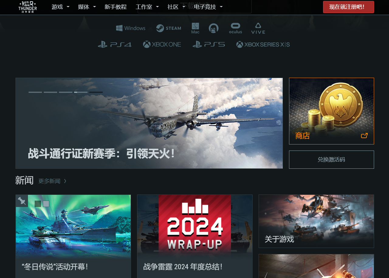This screenshot has width=389, height=278.
Task: Click the chevron arrow beside 更多新闻
Action: pyautogui.click(x=65, y=181)
